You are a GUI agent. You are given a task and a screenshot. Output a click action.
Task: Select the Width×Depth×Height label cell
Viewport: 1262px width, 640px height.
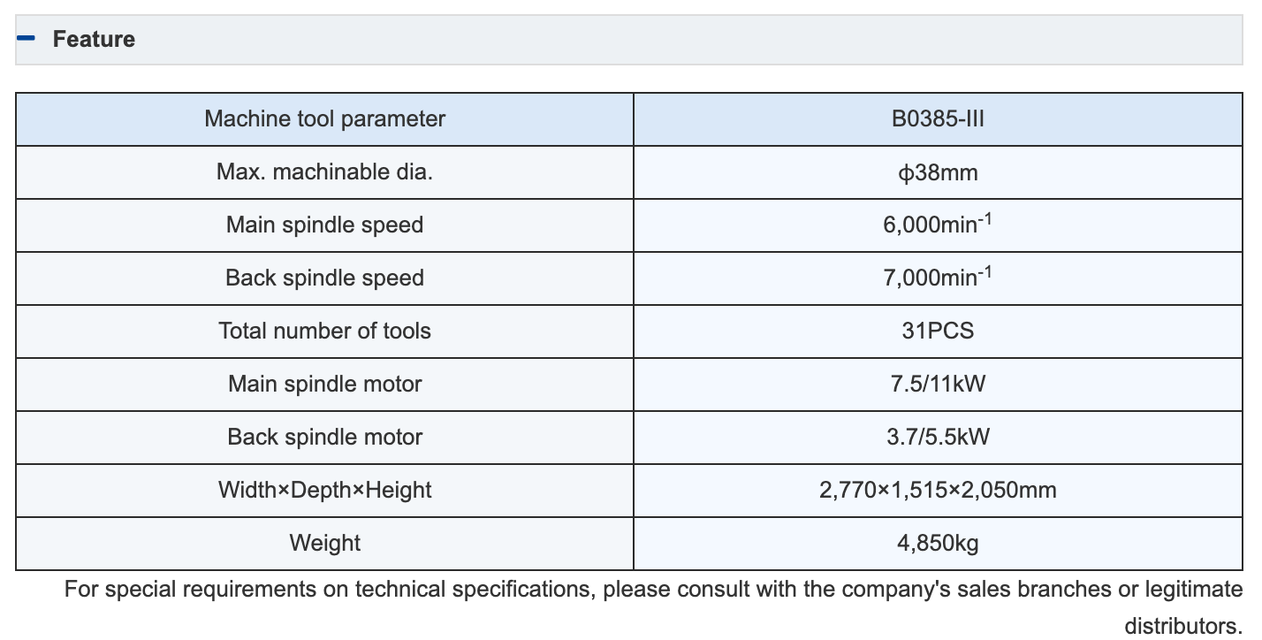(x=324, y=491)
